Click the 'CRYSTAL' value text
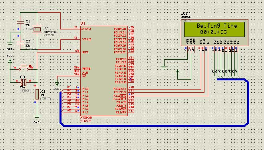 tap(50, 32)
